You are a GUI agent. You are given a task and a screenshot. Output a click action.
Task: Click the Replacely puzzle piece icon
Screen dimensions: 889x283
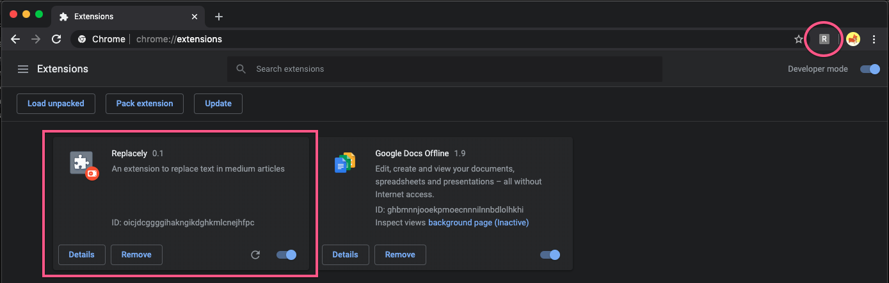click(83, 165)
